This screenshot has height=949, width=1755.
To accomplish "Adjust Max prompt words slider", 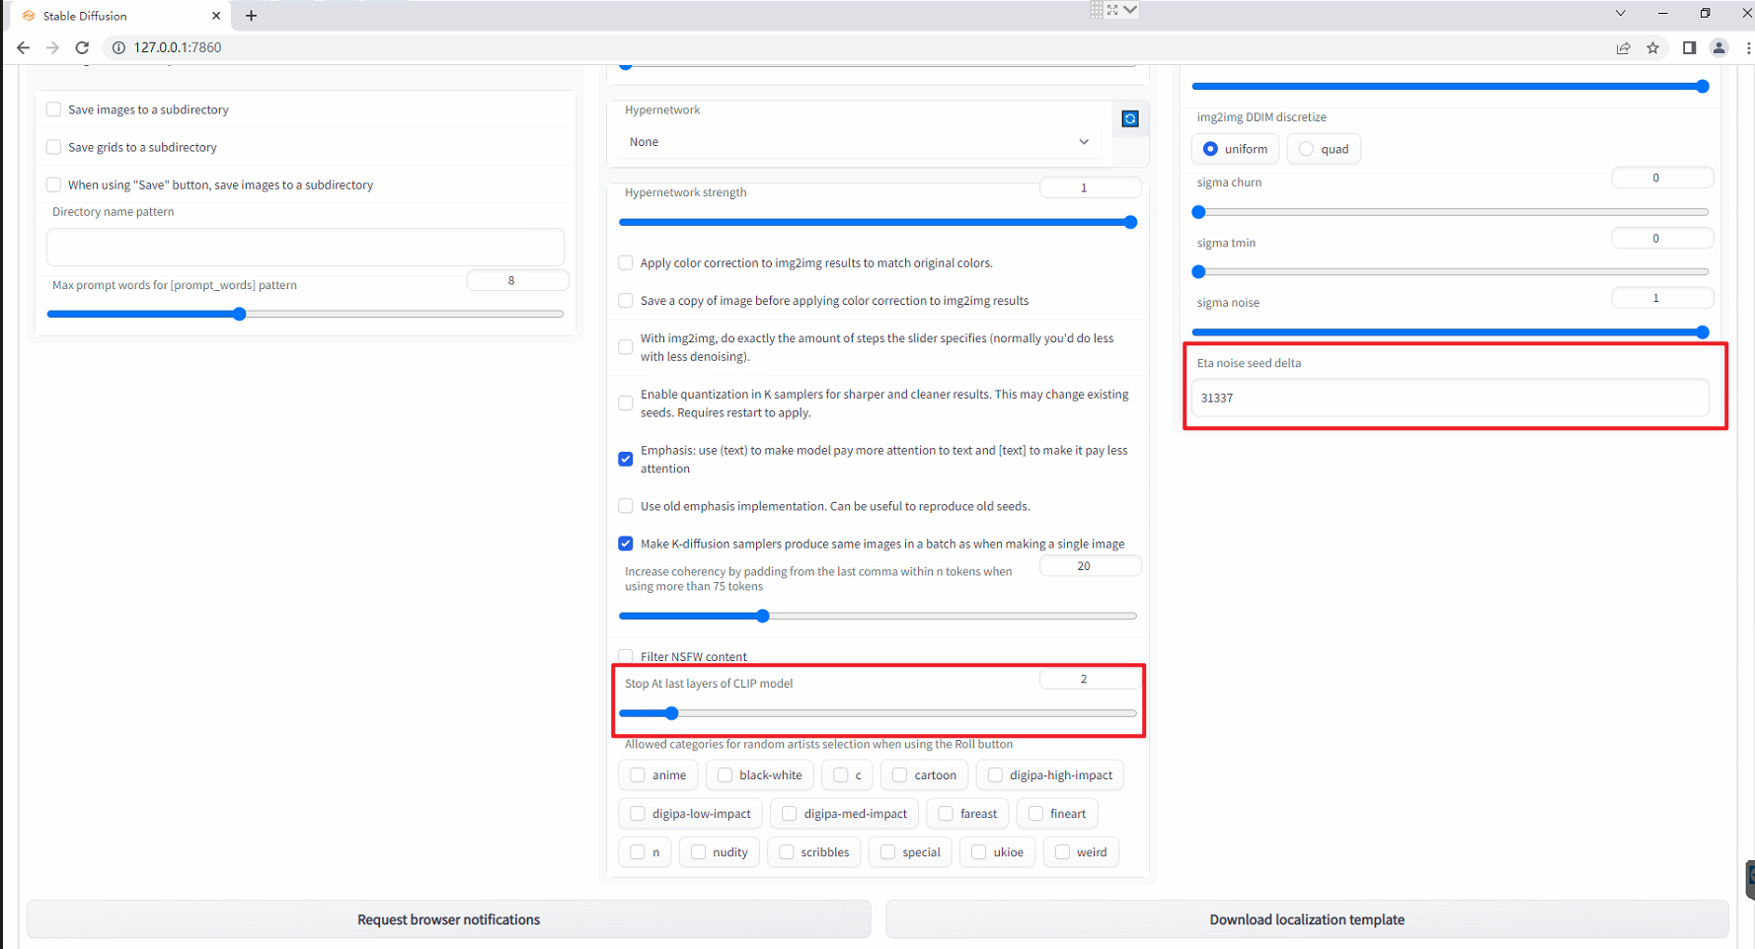I will pyautogui.click(x=305, y=315).
